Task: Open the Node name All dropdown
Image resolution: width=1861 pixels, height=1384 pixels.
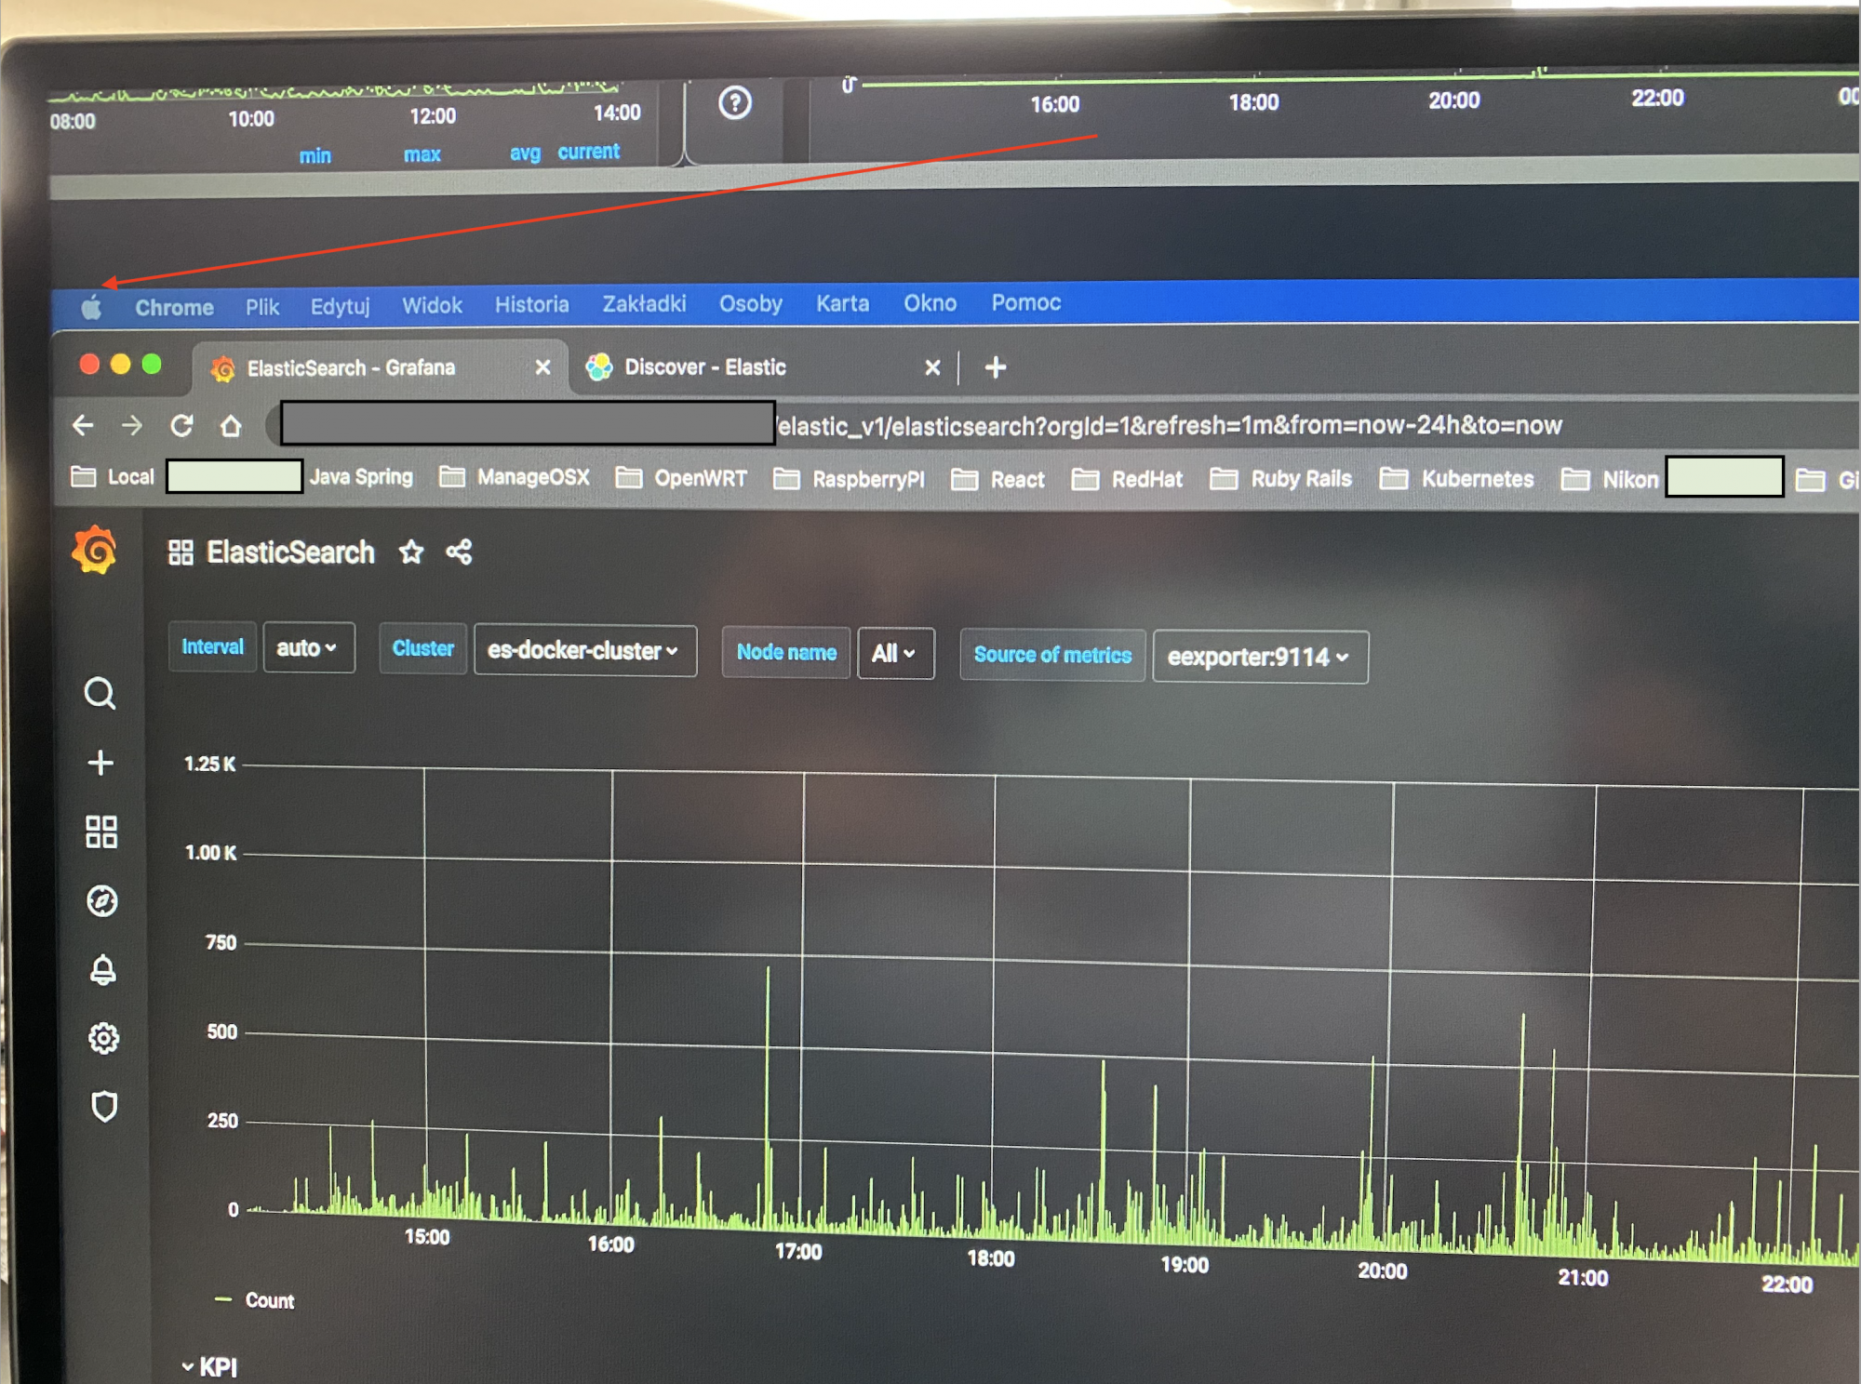Action: 895,653
